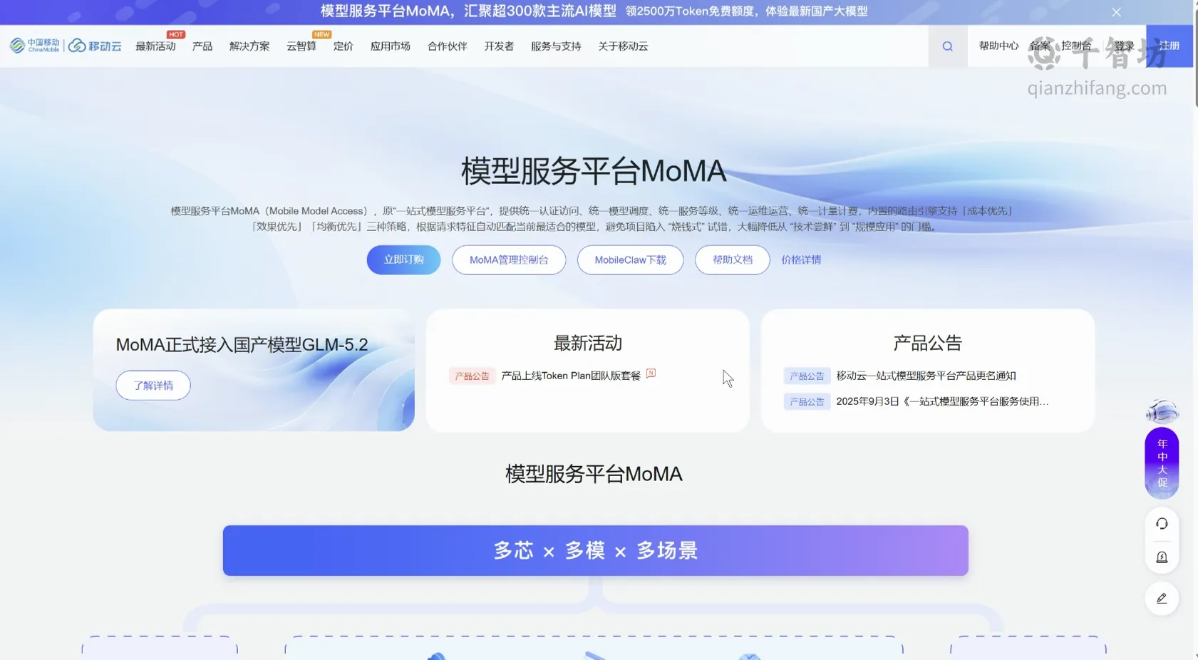
Task: View the 价格详情 link
Action: pos(801,260)
